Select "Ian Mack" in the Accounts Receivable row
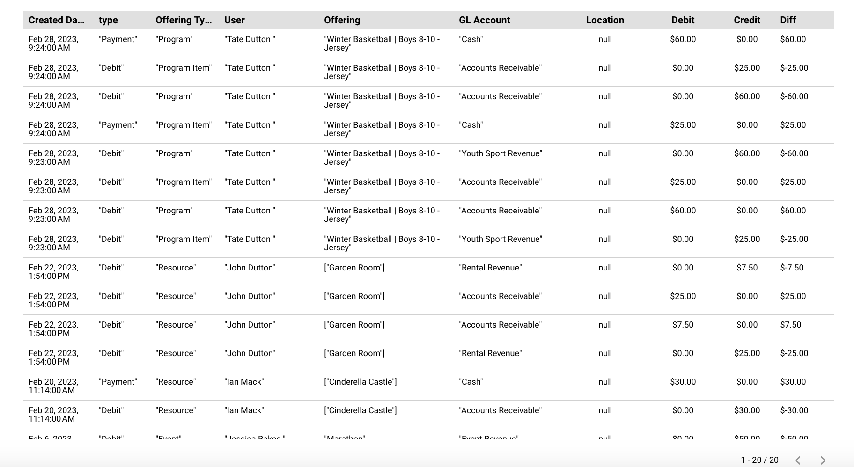 pos(244,410)
